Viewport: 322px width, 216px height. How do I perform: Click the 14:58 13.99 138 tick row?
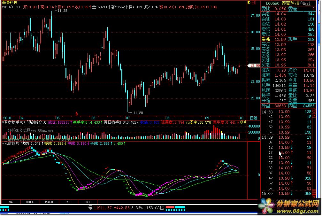click(x=287, y=112)
